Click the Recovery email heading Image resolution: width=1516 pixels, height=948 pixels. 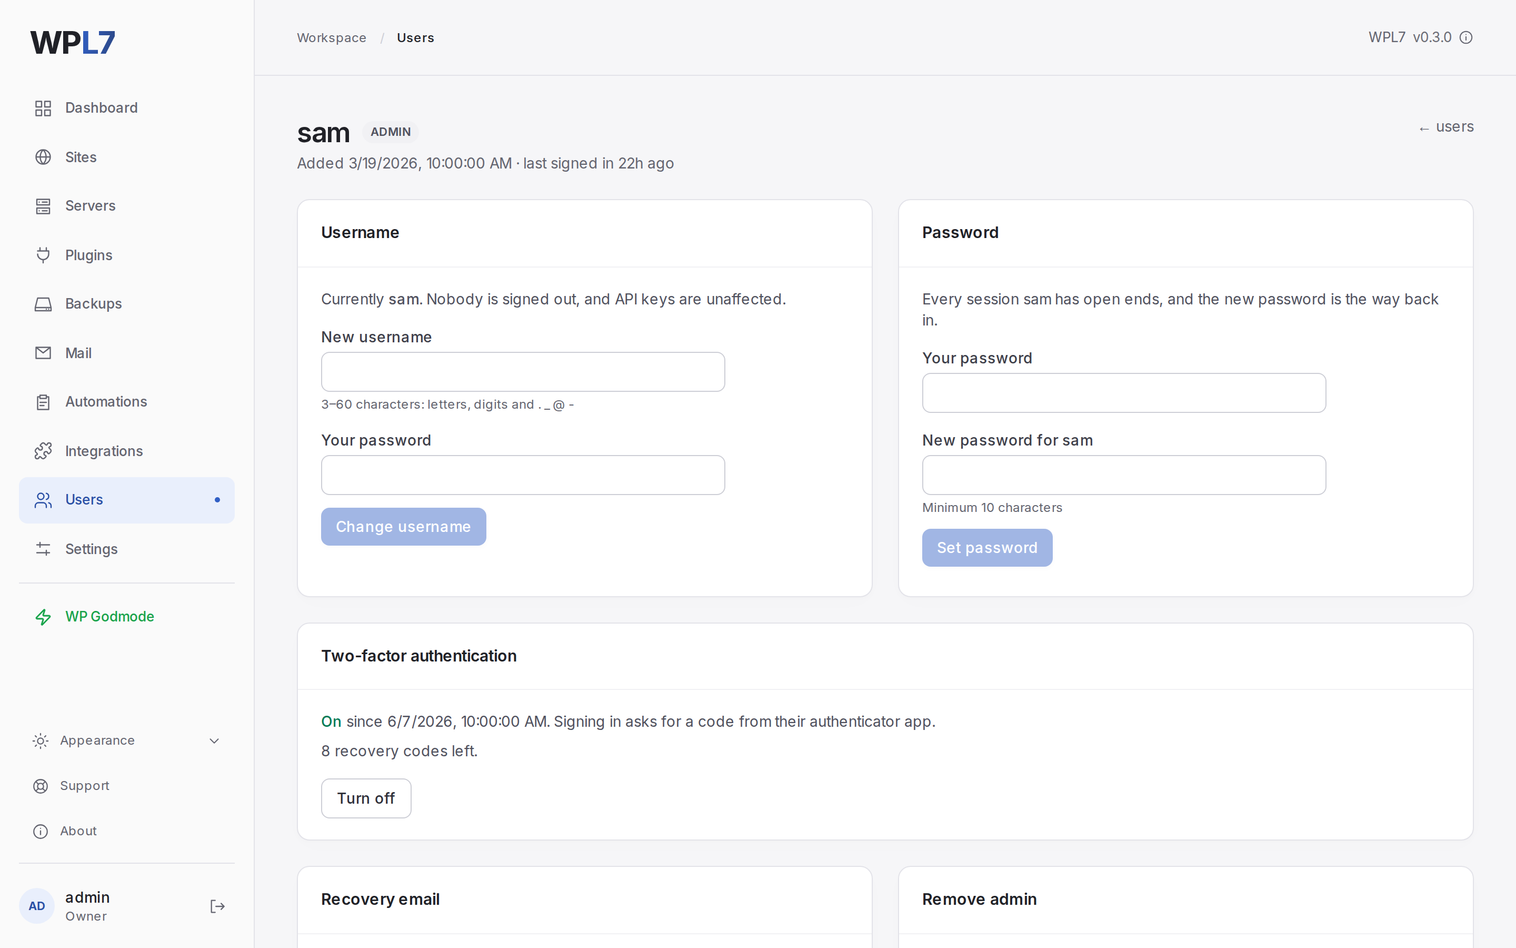[380, 899]
